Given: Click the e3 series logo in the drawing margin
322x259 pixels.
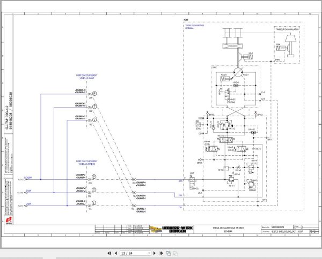Looking at the screenshot, I should [9, 220].
